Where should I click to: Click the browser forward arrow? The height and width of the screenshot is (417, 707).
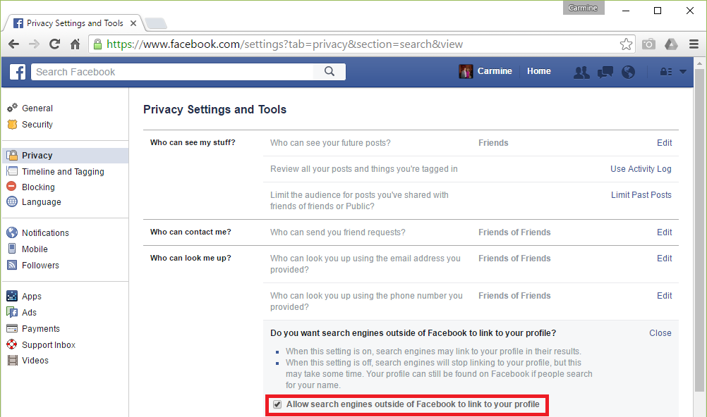click(x=34, y=44)
